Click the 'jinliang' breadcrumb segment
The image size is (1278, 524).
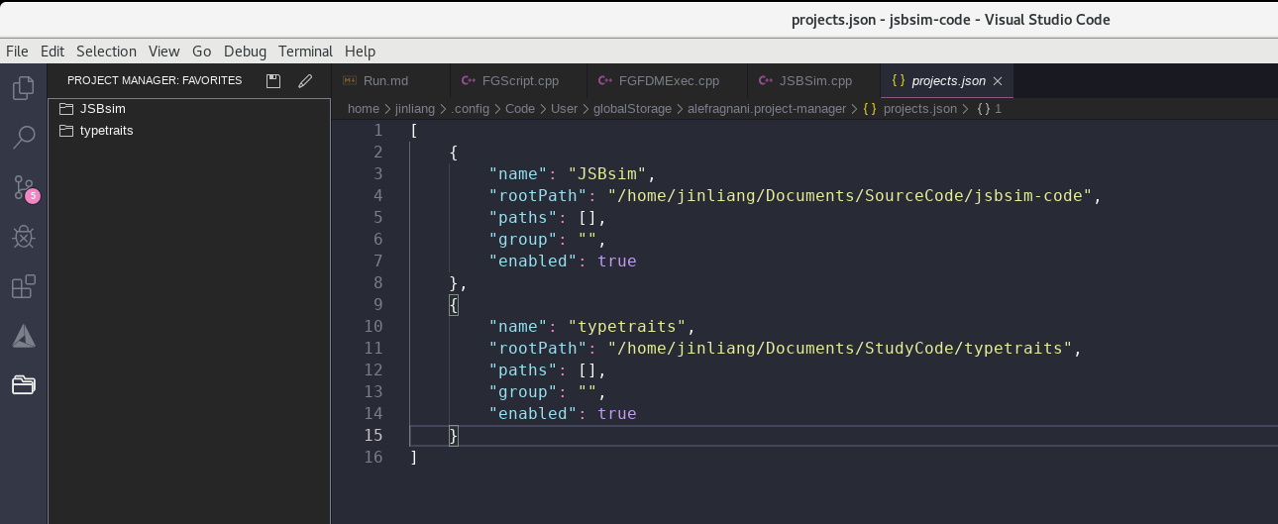[x=414, y=109]
